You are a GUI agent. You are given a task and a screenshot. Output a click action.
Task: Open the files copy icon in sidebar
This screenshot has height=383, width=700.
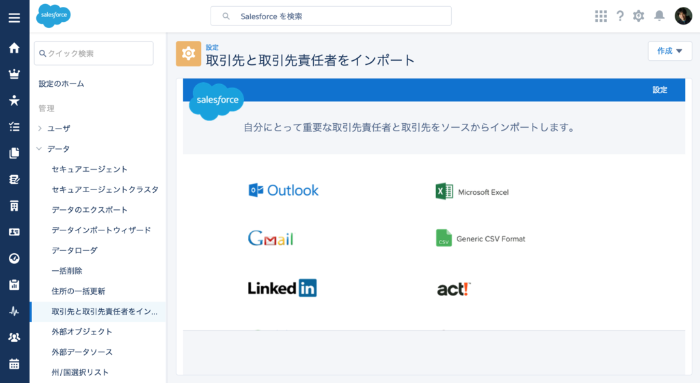14,153
